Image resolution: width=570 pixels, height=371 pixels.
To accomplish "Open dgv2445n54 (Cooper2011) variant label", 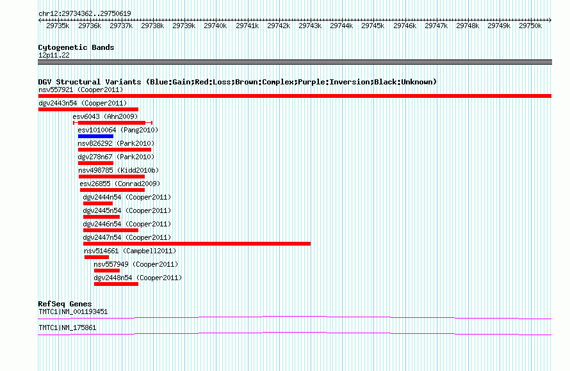I will [x=127, y=210].
